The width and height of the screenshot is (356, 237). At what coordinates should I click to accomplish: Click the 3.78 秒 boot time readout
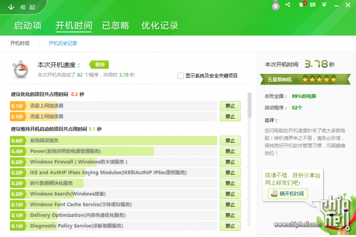[319, 64]
